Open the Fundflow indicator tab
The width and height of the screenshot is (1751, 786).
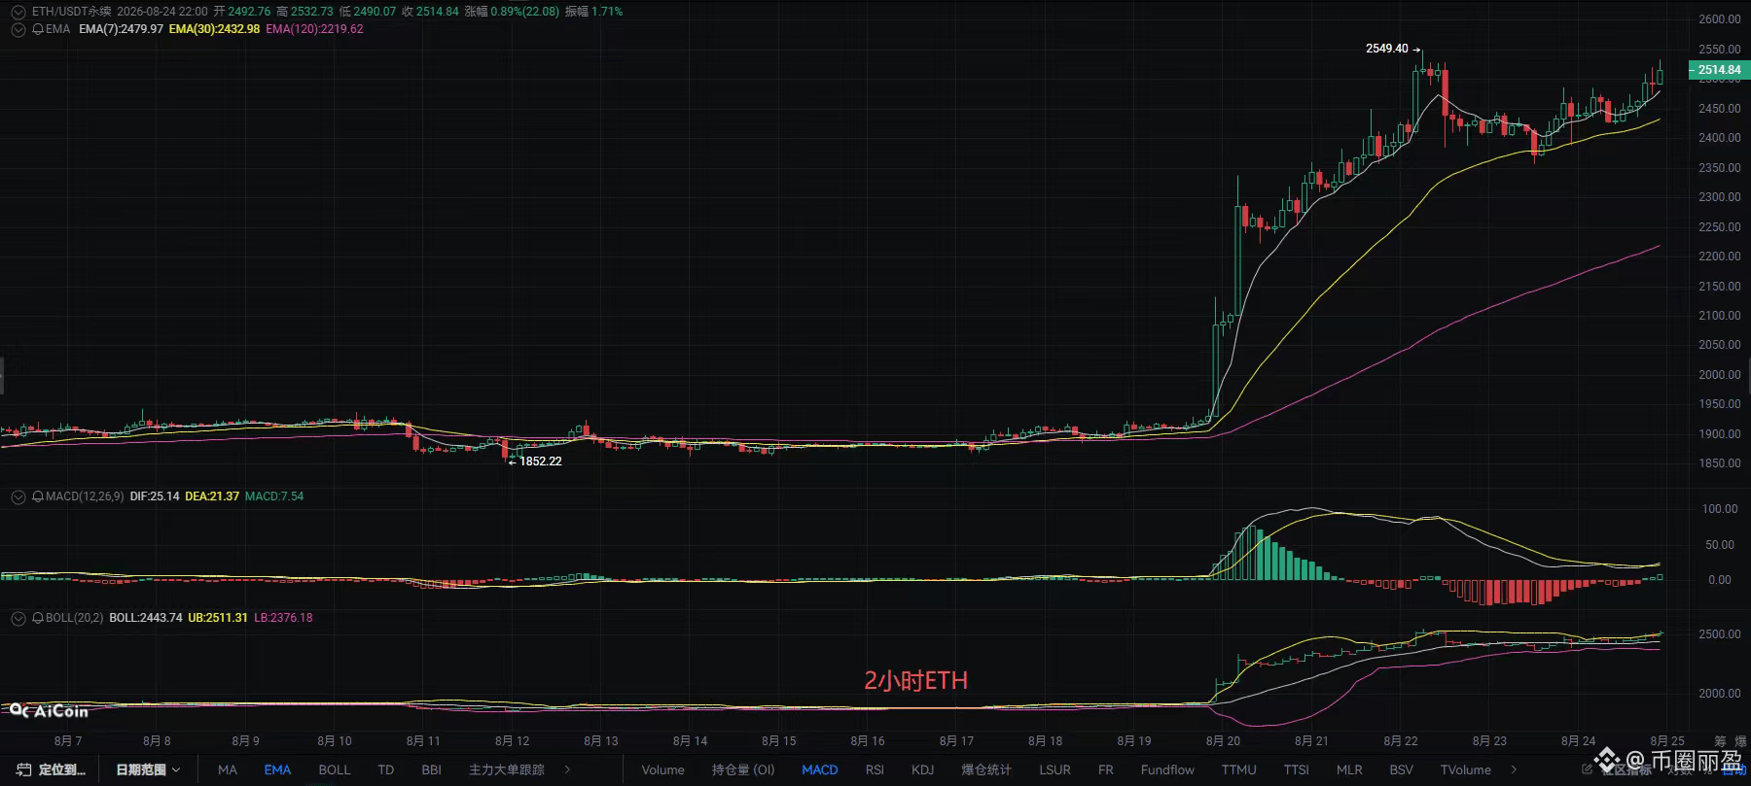1168,769
